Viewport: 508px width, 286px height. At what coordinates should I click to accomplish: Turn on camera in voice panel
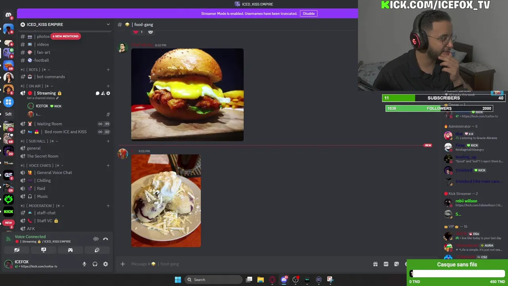pyautogui.click(x=17, y=250)
